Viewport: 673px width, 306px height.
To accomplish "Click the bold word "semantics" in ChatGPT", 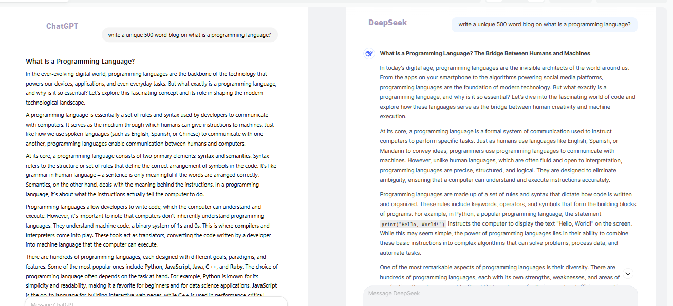I will point(238,156).
